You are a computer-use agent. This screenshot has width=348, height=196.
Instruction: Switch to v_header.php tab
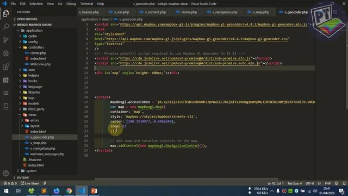[89, 12]
